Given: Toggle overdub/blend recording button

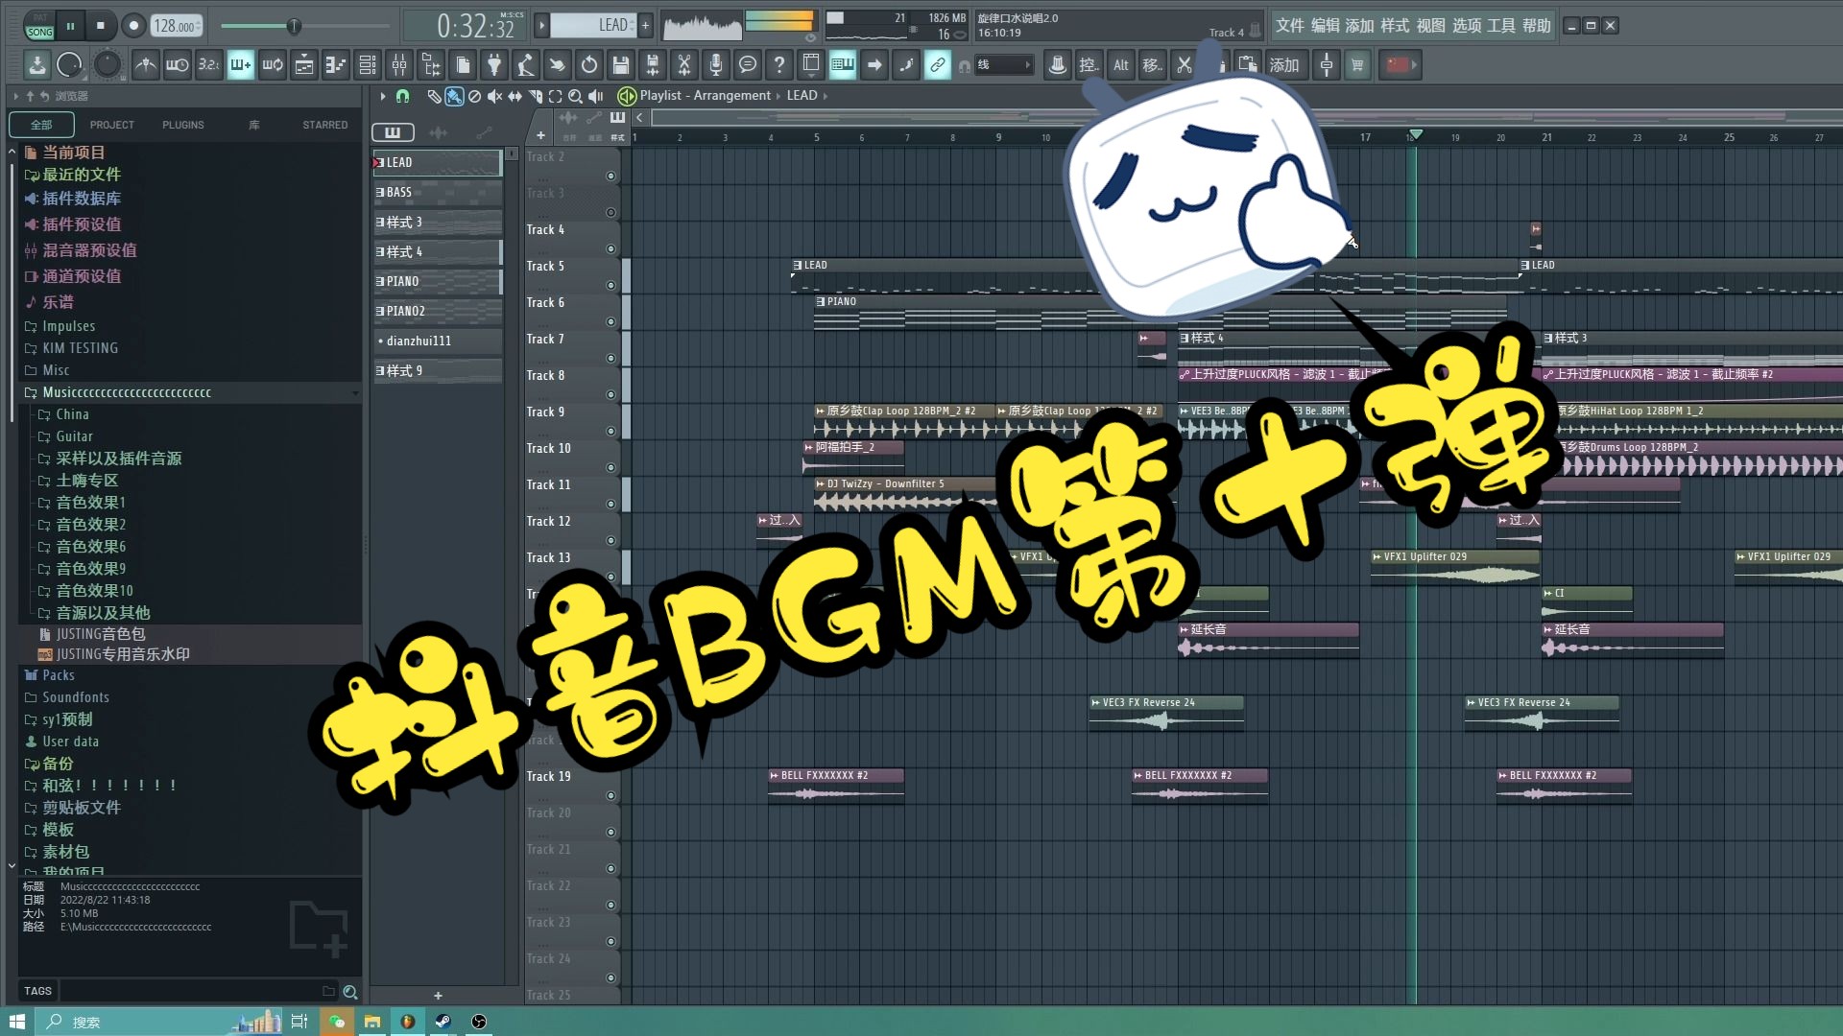Looking at the screenshot, I should click(x=241, y=65).
